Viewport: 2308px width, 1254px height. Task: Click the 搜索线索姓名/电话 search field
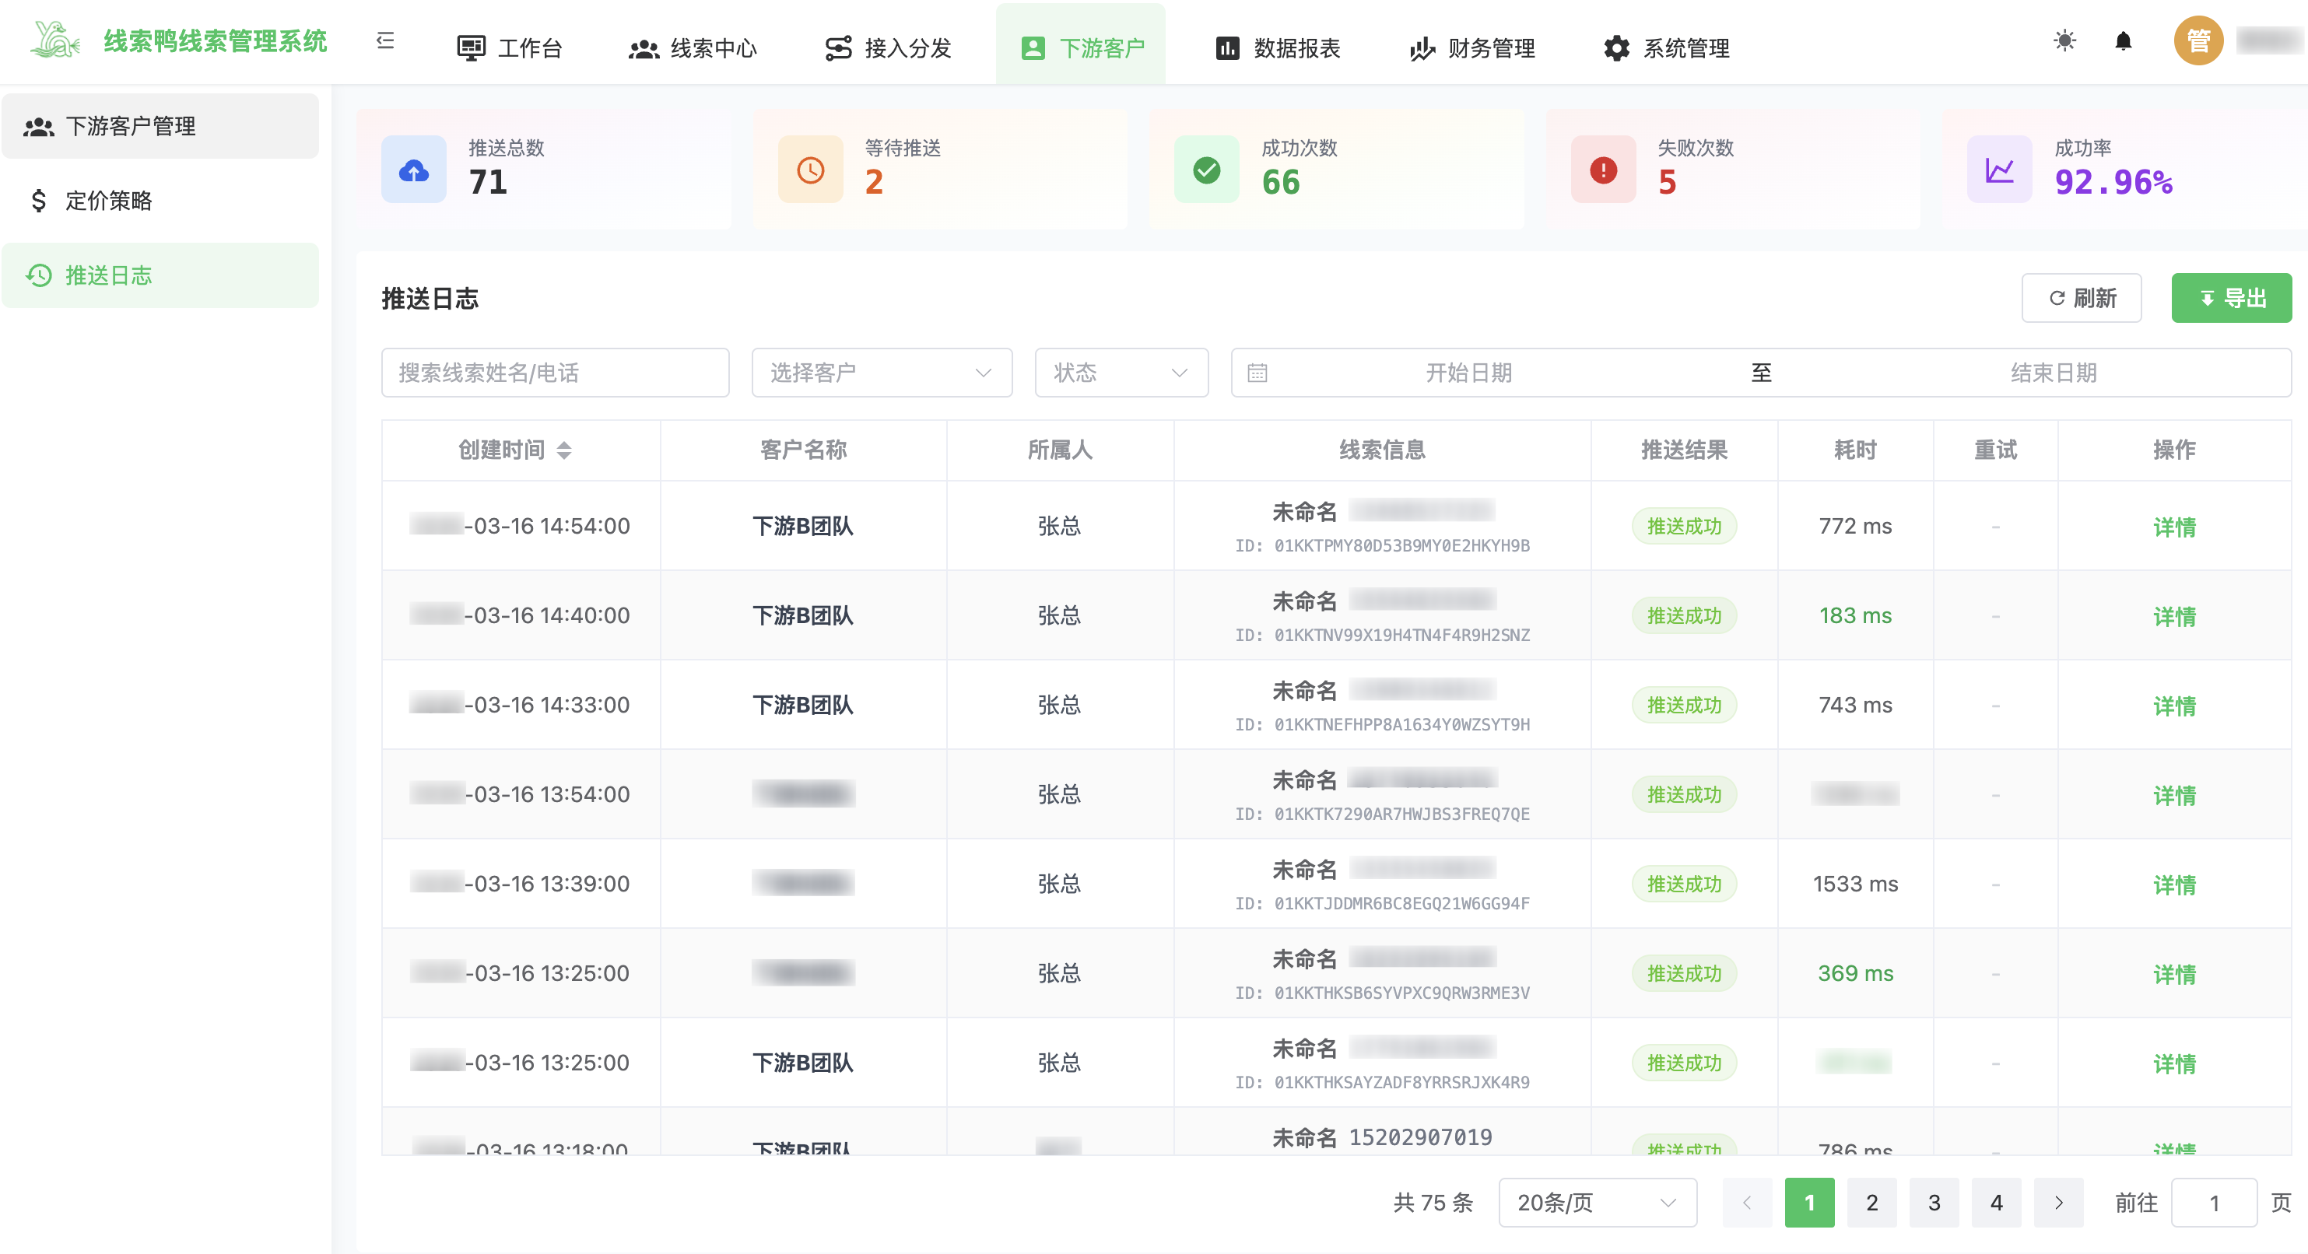(555, 373)
